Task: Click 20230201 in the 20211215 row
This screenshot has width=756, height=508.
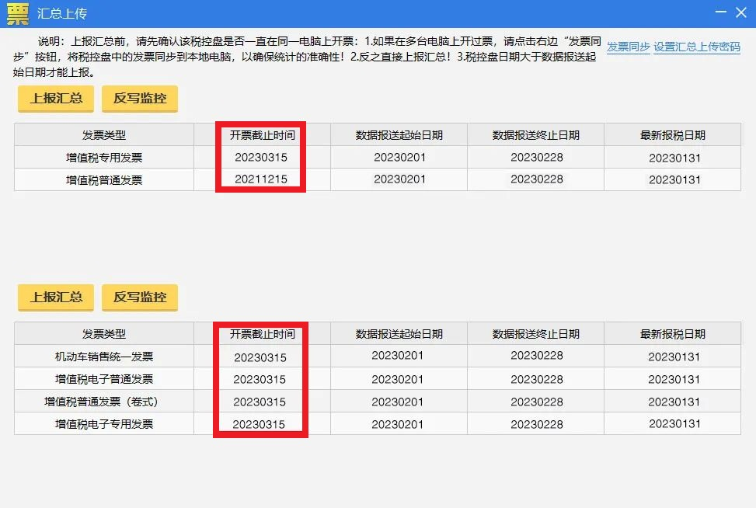Action: tap(399, 179)
